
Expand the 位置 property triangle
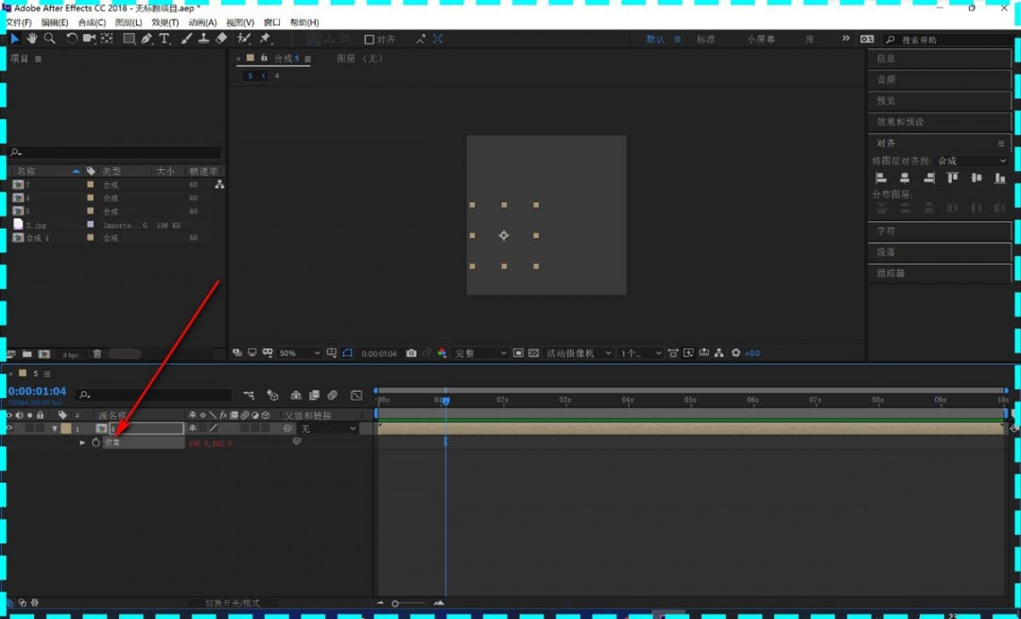tap(82, 442)
